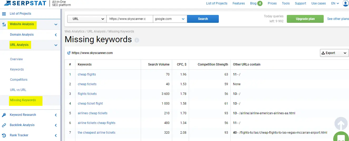Image resolution: width=349 pixels, height=141 pixels.
Task: Open the Tools menu item
Action: click(286, 3)
